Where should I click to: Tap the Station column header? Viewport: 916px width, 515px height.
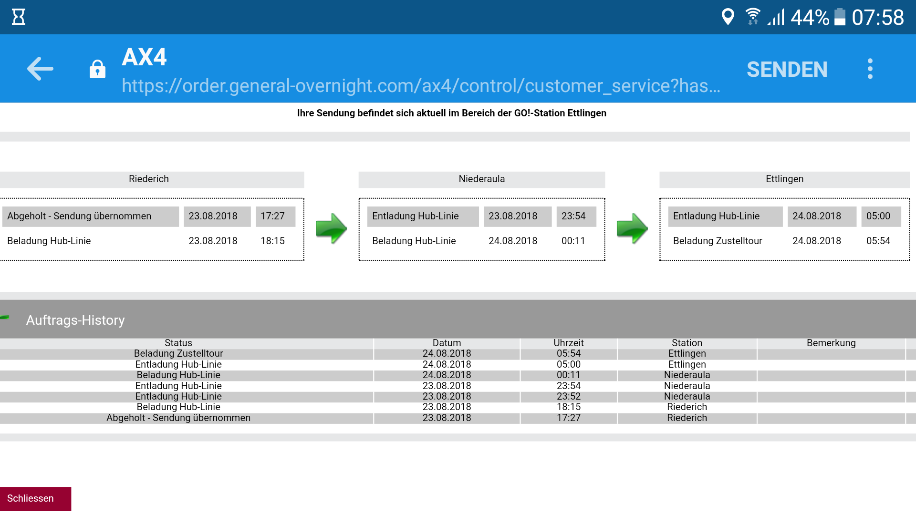(x=687, y=343)
